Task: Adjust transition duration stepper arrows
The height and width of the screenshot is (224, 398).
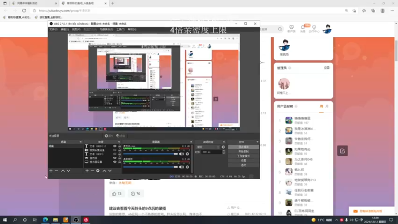Action: [x=223, y=152]
